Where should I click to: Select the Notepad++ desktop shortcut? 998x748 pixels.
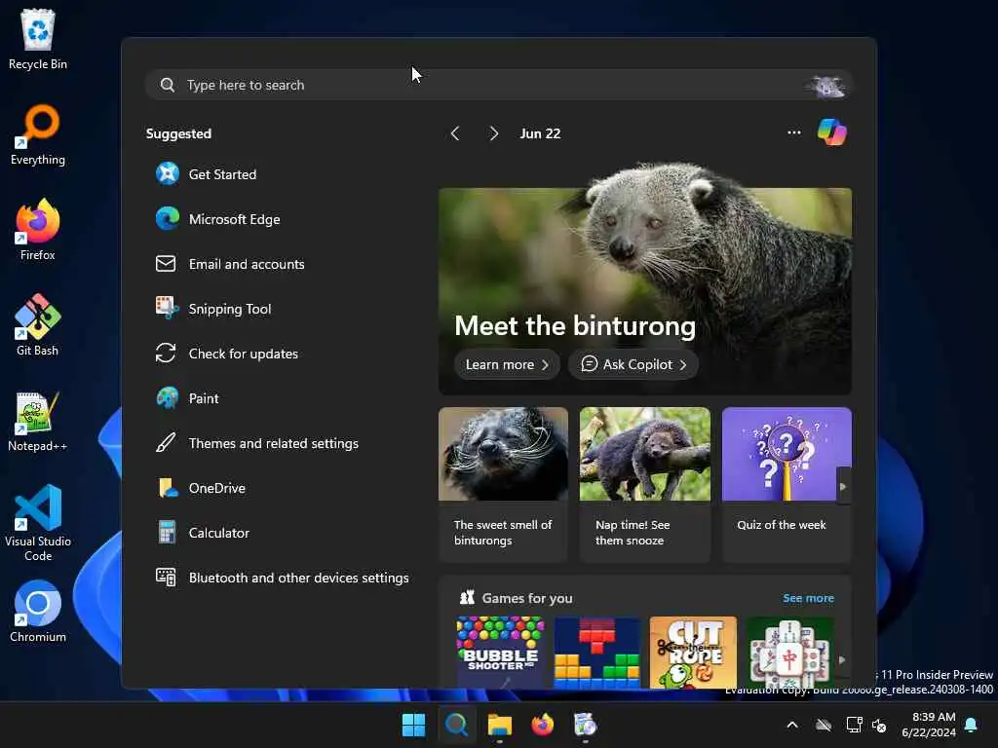(x=38, y=421)
